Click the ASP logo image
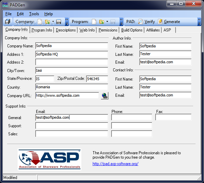Image resolution: width=204 pixels, height=183 pixels. pos(49,160)
